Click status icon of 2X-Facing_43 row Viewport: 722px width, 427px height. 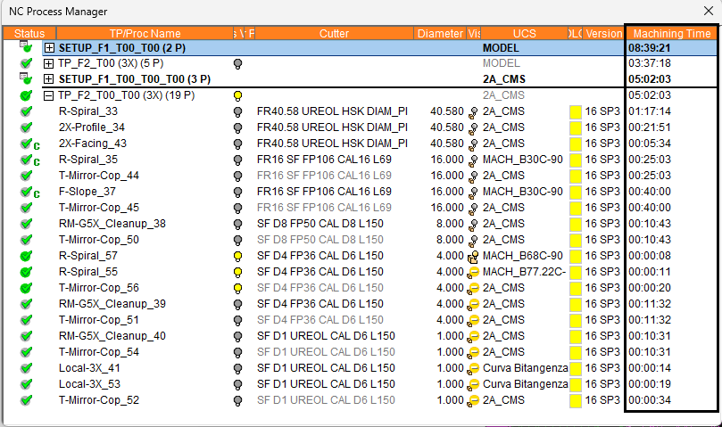coord(27,144)
